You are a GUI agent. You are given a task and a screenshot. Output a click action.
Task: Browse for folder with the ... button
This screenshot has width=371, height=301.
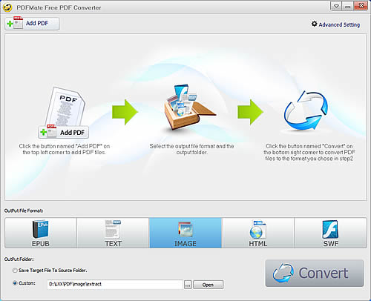pyautogui.click(x=188, y=285)
